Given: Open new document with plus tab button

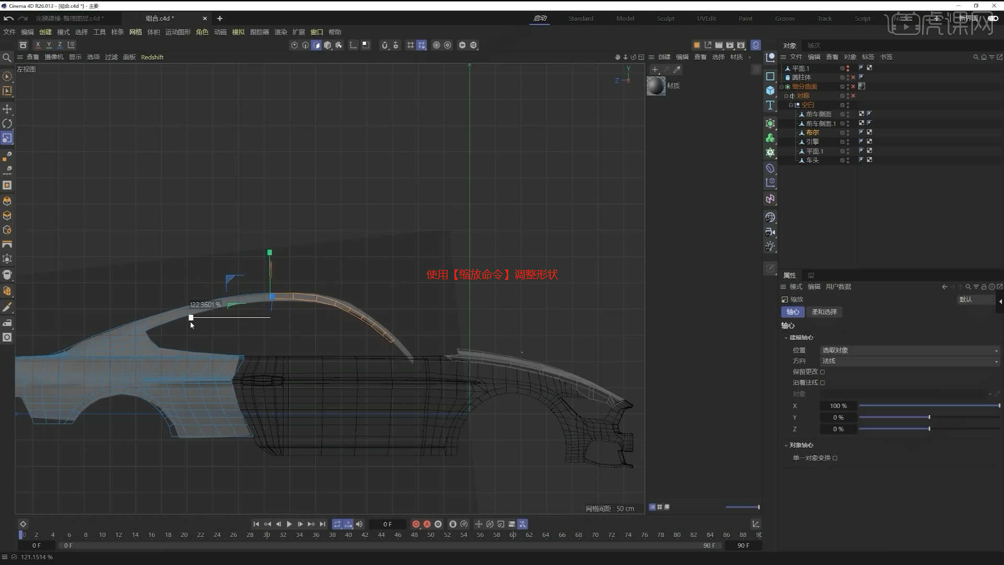Looking at the screenshot, I should (220, 18).
